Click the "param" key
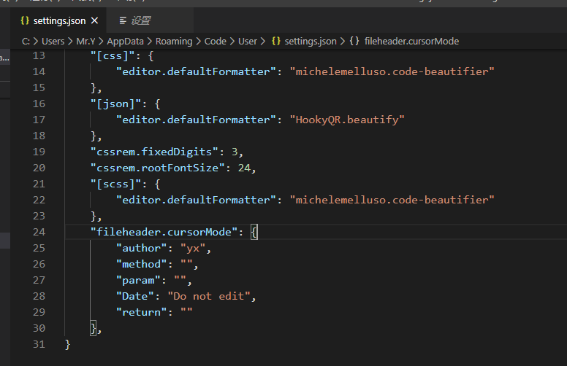Image resolution: width=567 pixels, height=366 pixels. pos(138,280)
